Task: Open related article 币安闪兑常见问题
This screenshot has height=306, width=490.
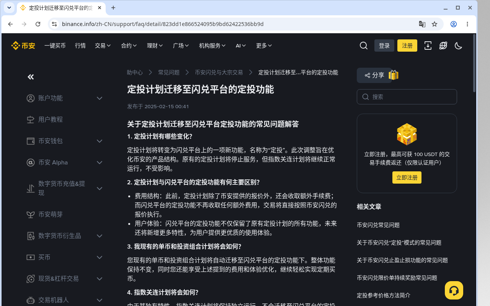Action: coord(378,225)
